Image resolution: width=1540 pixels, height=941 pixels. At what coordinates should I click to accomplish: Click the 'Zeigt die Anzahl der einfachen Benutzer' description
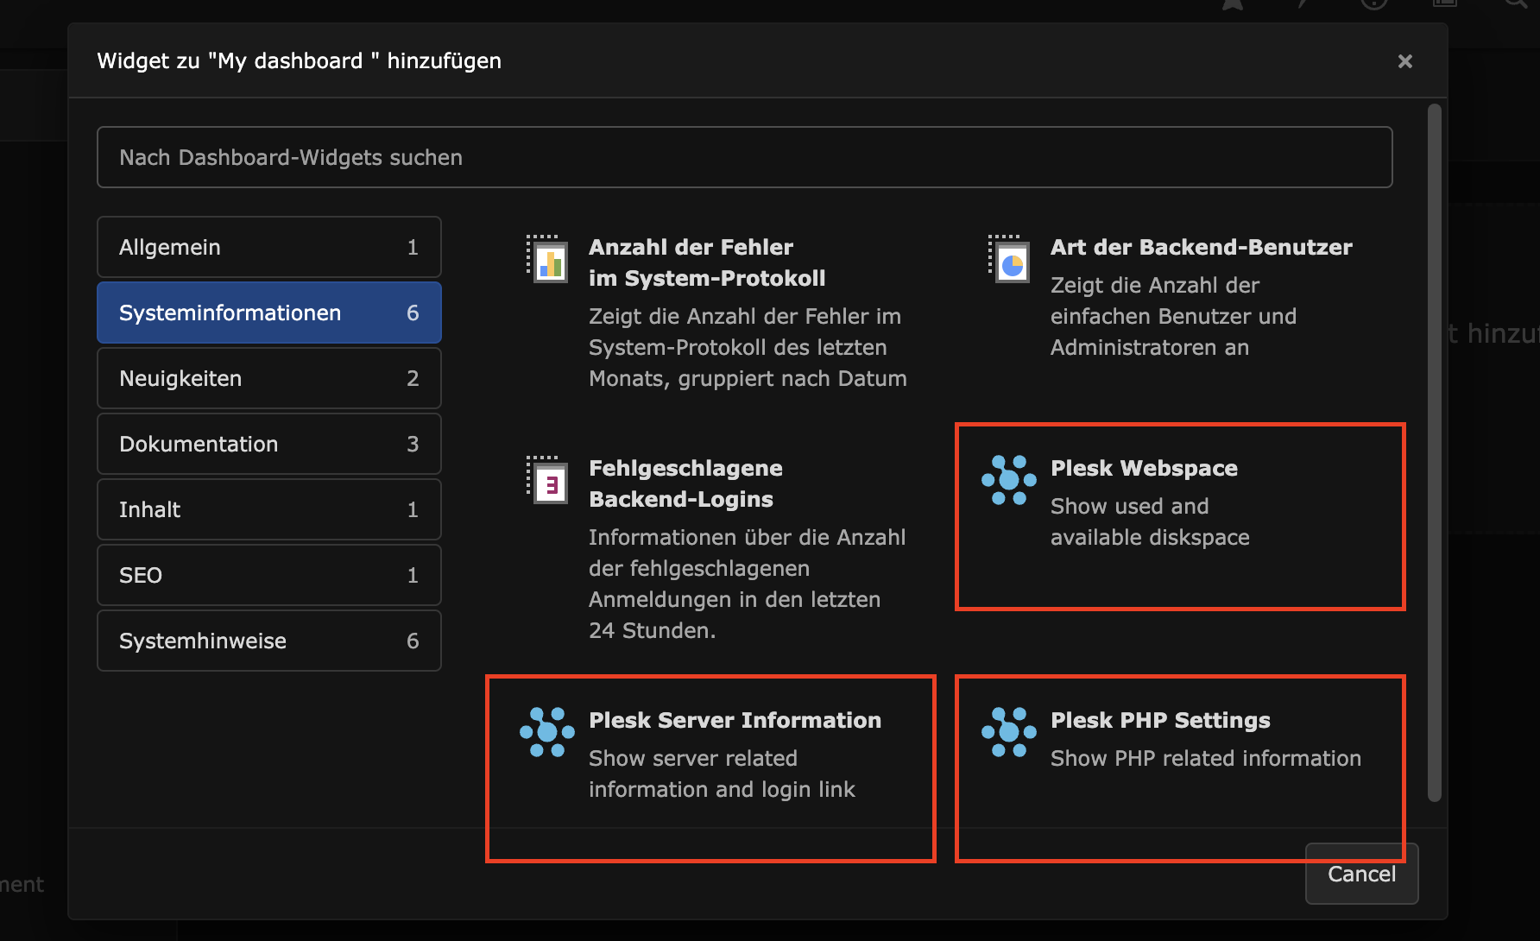(x=1173, y=316)
